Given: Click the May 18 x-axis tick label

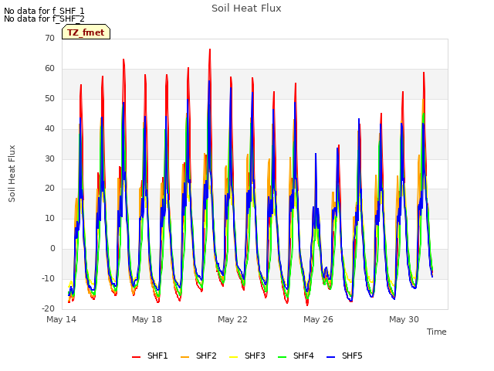Looking at the screenshot, I should click(x=147, y=319).
